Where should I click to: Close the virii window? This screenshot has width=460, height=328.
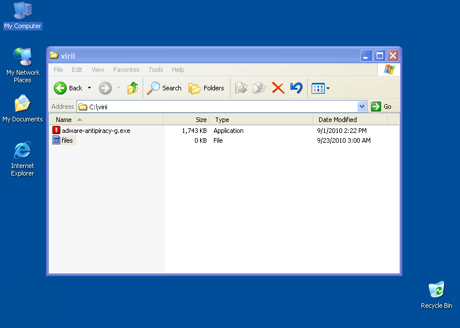click(x=393, y=55)
